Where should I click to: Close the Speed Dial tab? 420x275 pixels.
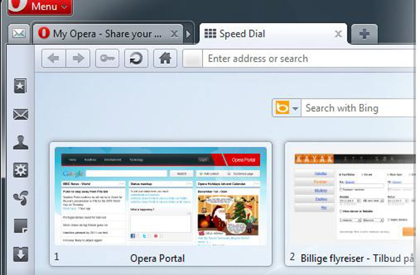[338, 34]
